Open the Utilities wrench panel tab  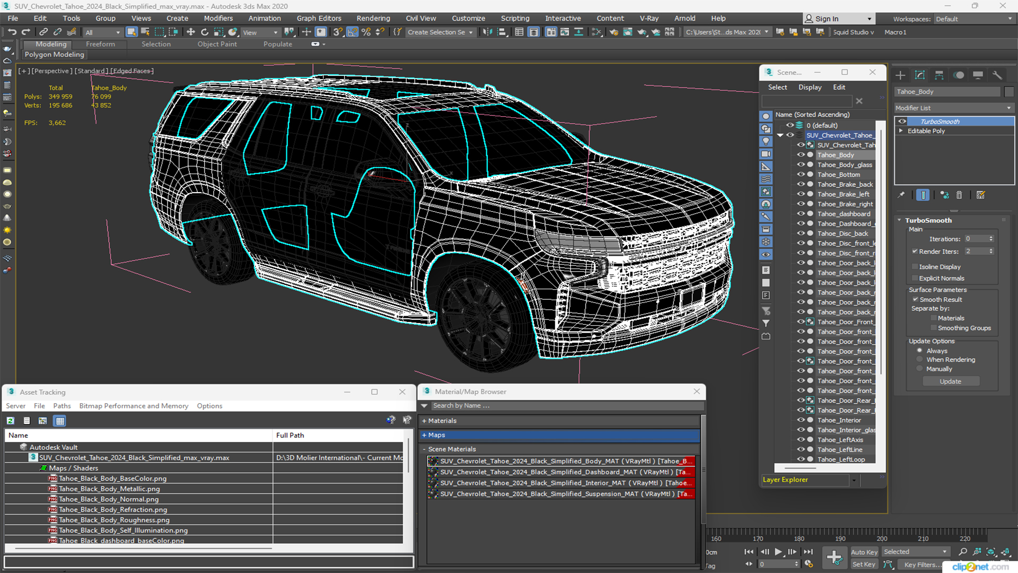coord(997,75)
